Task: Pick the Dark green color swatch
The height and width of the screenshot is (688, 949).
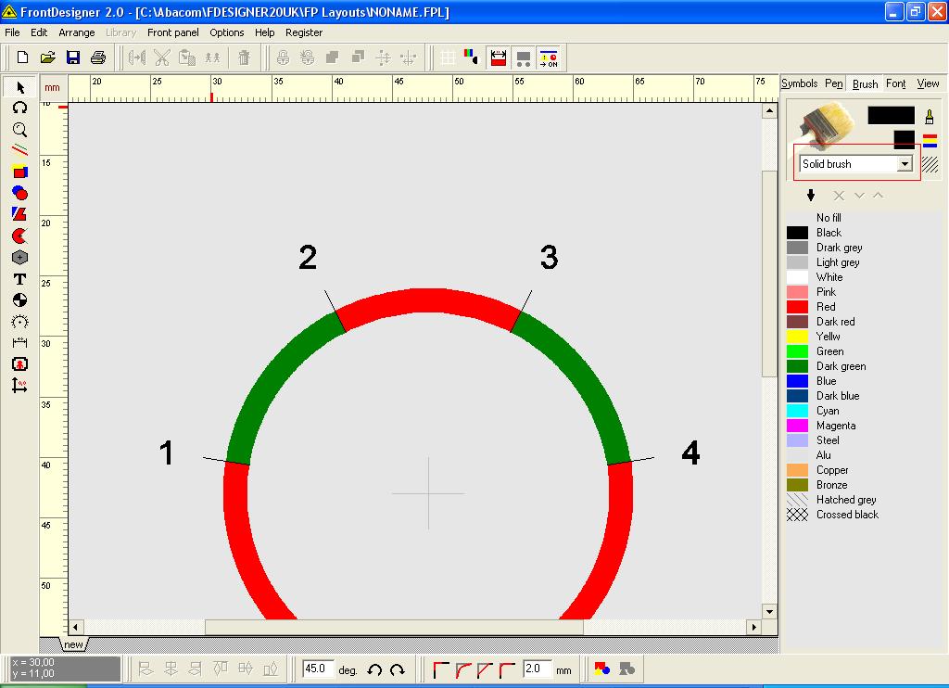Action: pyautogui.click(x=797, y=366)
